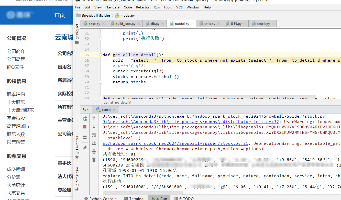Open the View menu
This screenshot has height=200, width=341.
(98, 7)
